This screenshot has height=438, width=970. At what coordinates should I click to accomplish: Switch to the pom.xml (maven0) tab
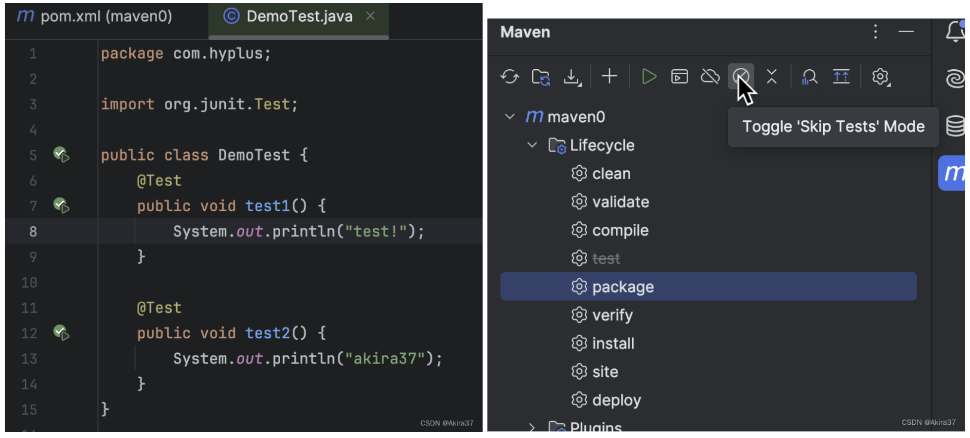(x=94, y=16)
